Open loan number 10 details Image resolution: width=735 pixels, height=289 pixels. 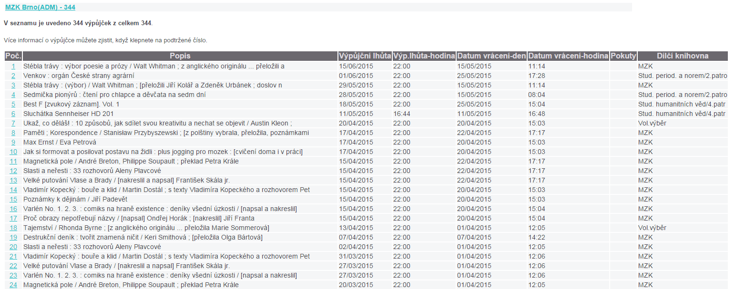tap(13, 152)
